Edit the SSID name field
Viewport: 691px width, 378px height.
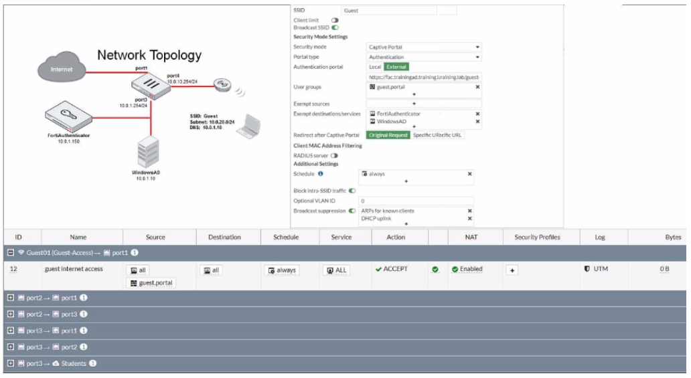pyautogui.click(x=388, y=11)
